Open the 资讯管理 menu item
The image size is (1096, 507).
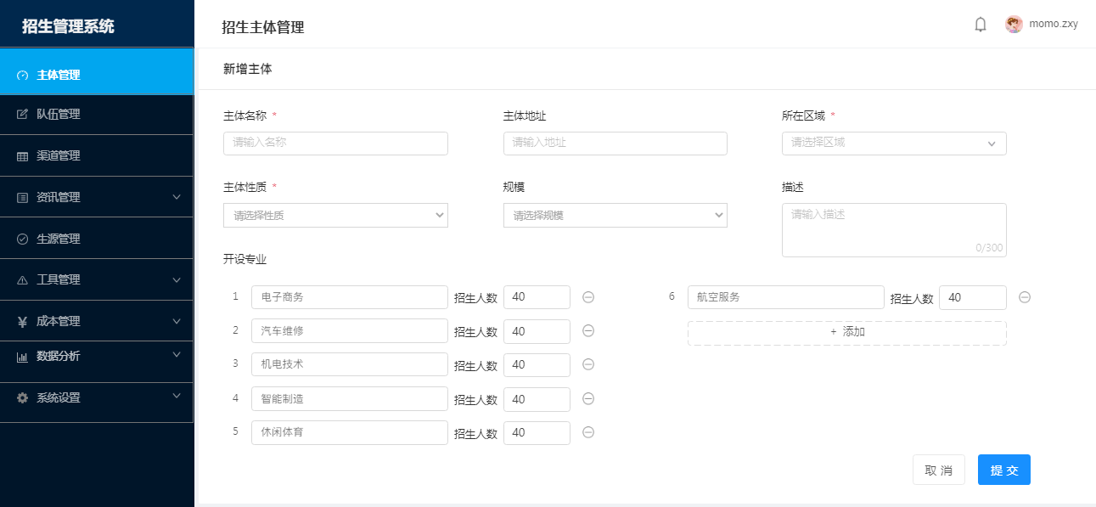[97, 197]
